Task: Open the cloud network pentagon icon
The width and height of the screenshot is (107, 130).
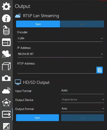Action: pos(6,102)
